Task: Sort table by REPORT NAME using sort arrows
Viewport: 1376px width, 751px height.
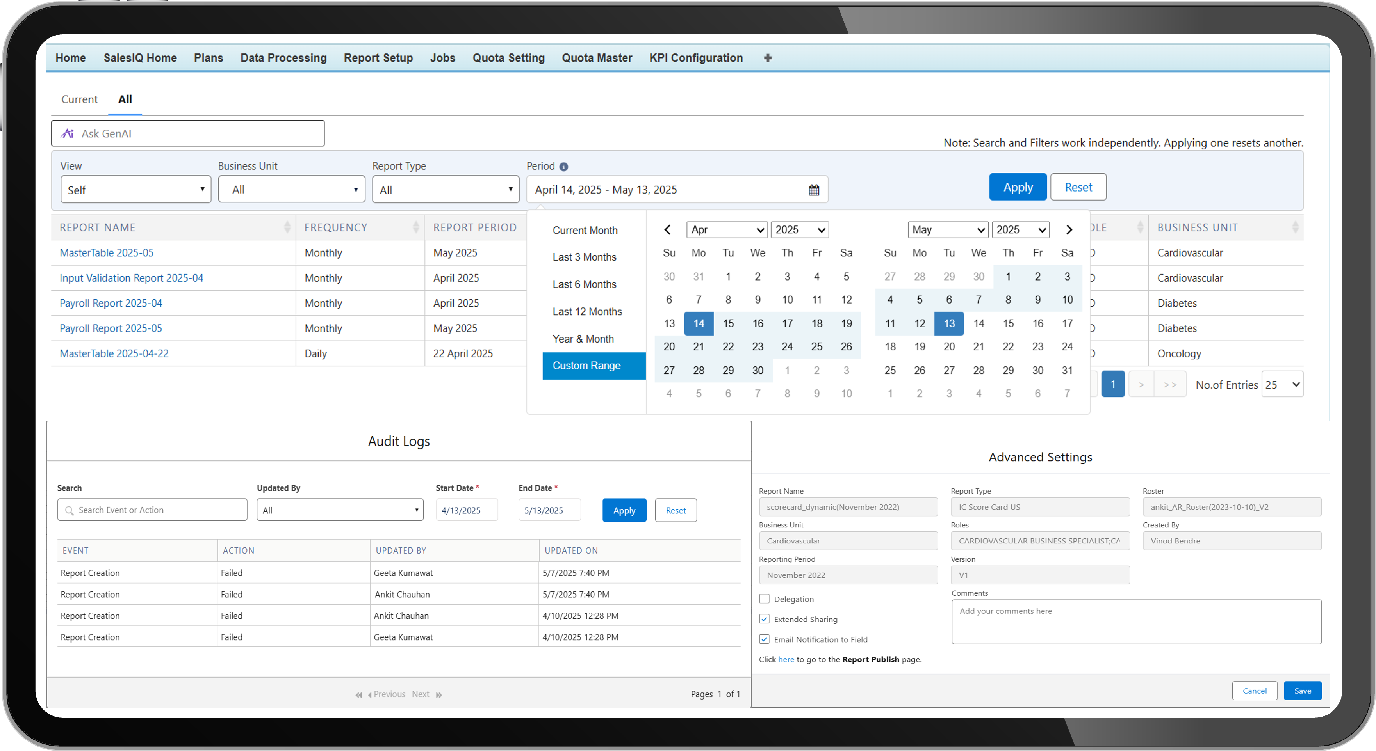Action: click(x=287, y=227)
